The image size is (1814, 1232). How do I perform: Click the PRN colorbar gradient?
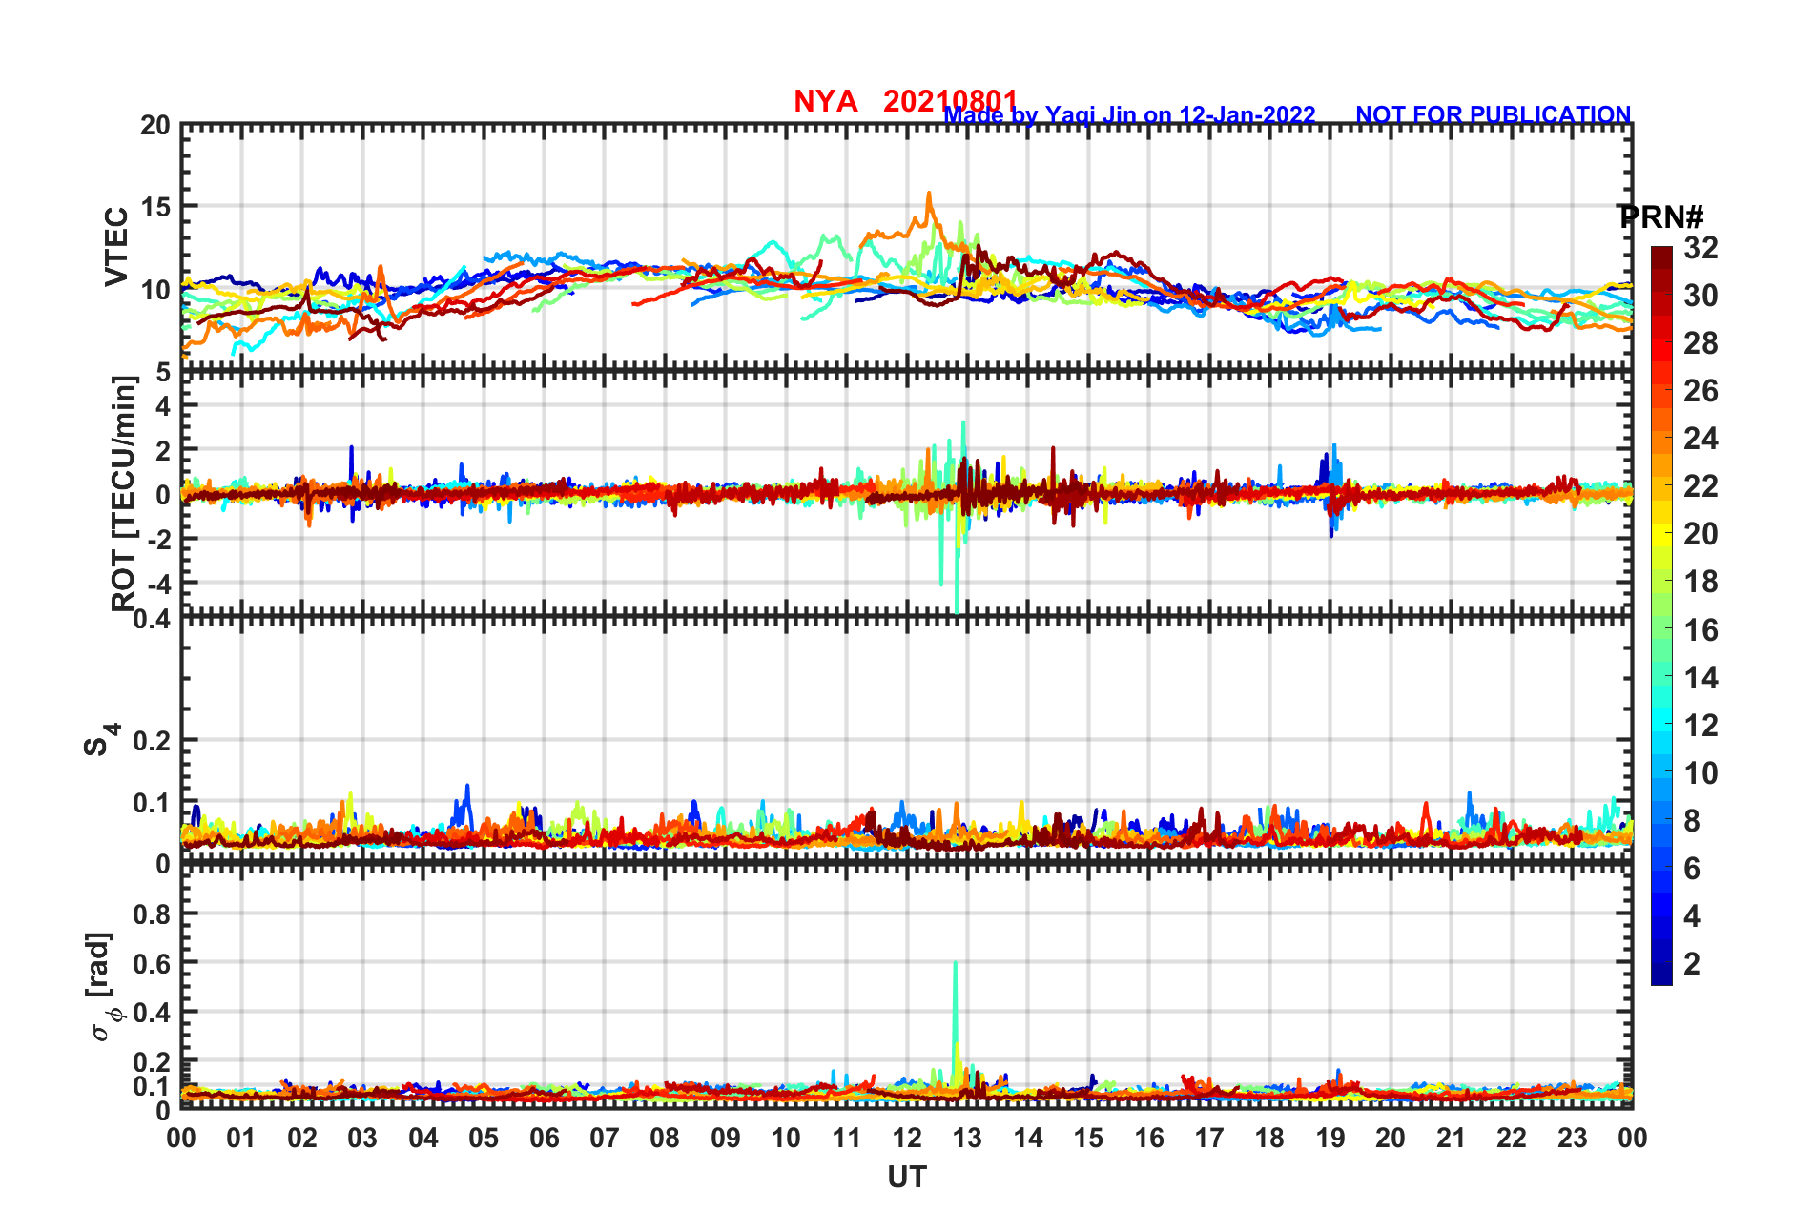[x=1661, y=615]
